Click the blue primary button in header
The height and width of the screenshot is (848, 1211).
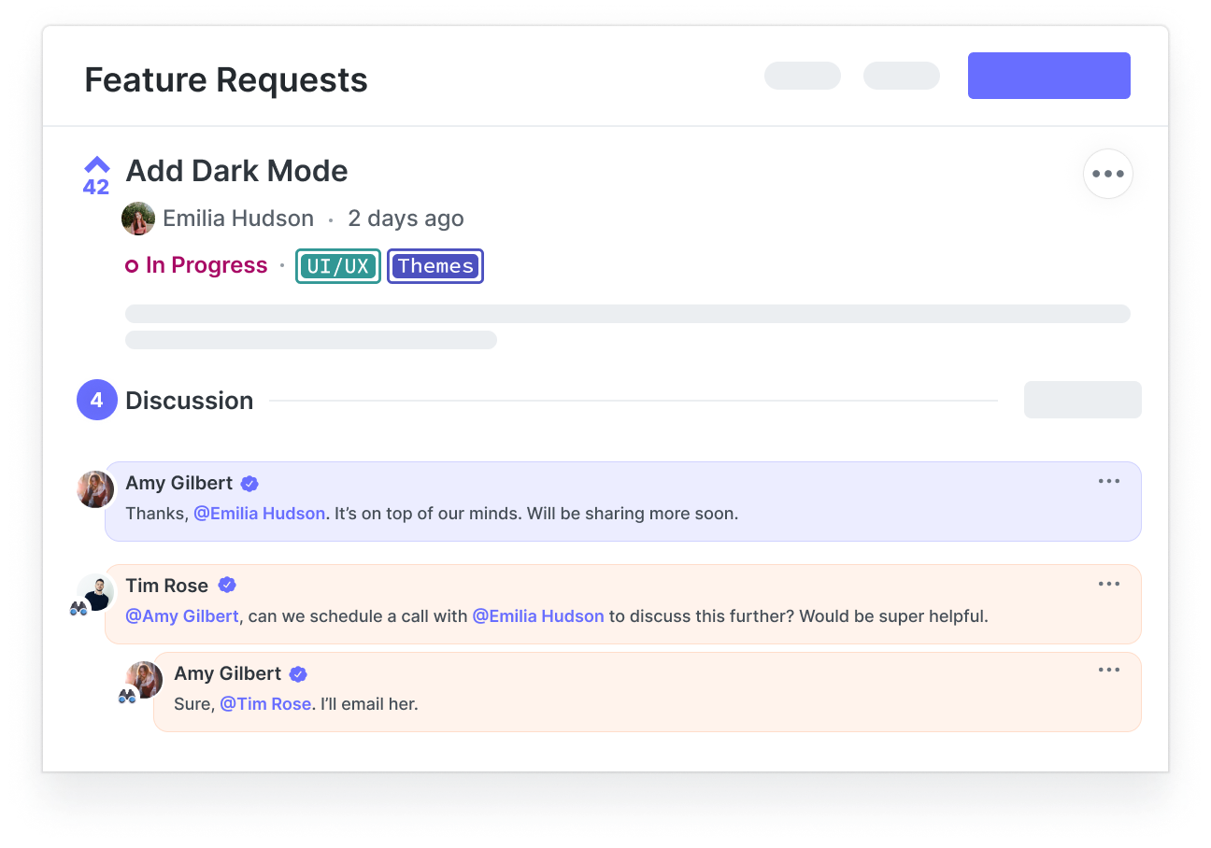(x=1049, y=76)
